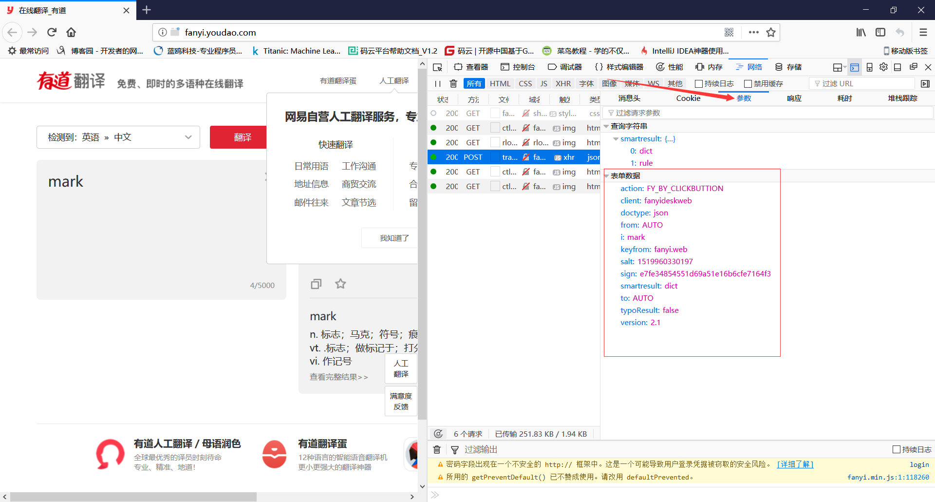This screenshot has width=935, height=502.
Task: View site information icon
Action: click(x=163, y=32)
